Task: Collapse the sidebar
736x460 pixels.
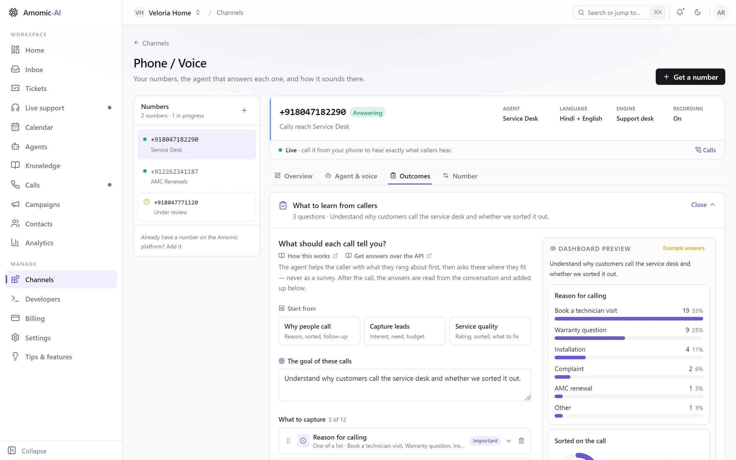Action: (x=27, y=451)
